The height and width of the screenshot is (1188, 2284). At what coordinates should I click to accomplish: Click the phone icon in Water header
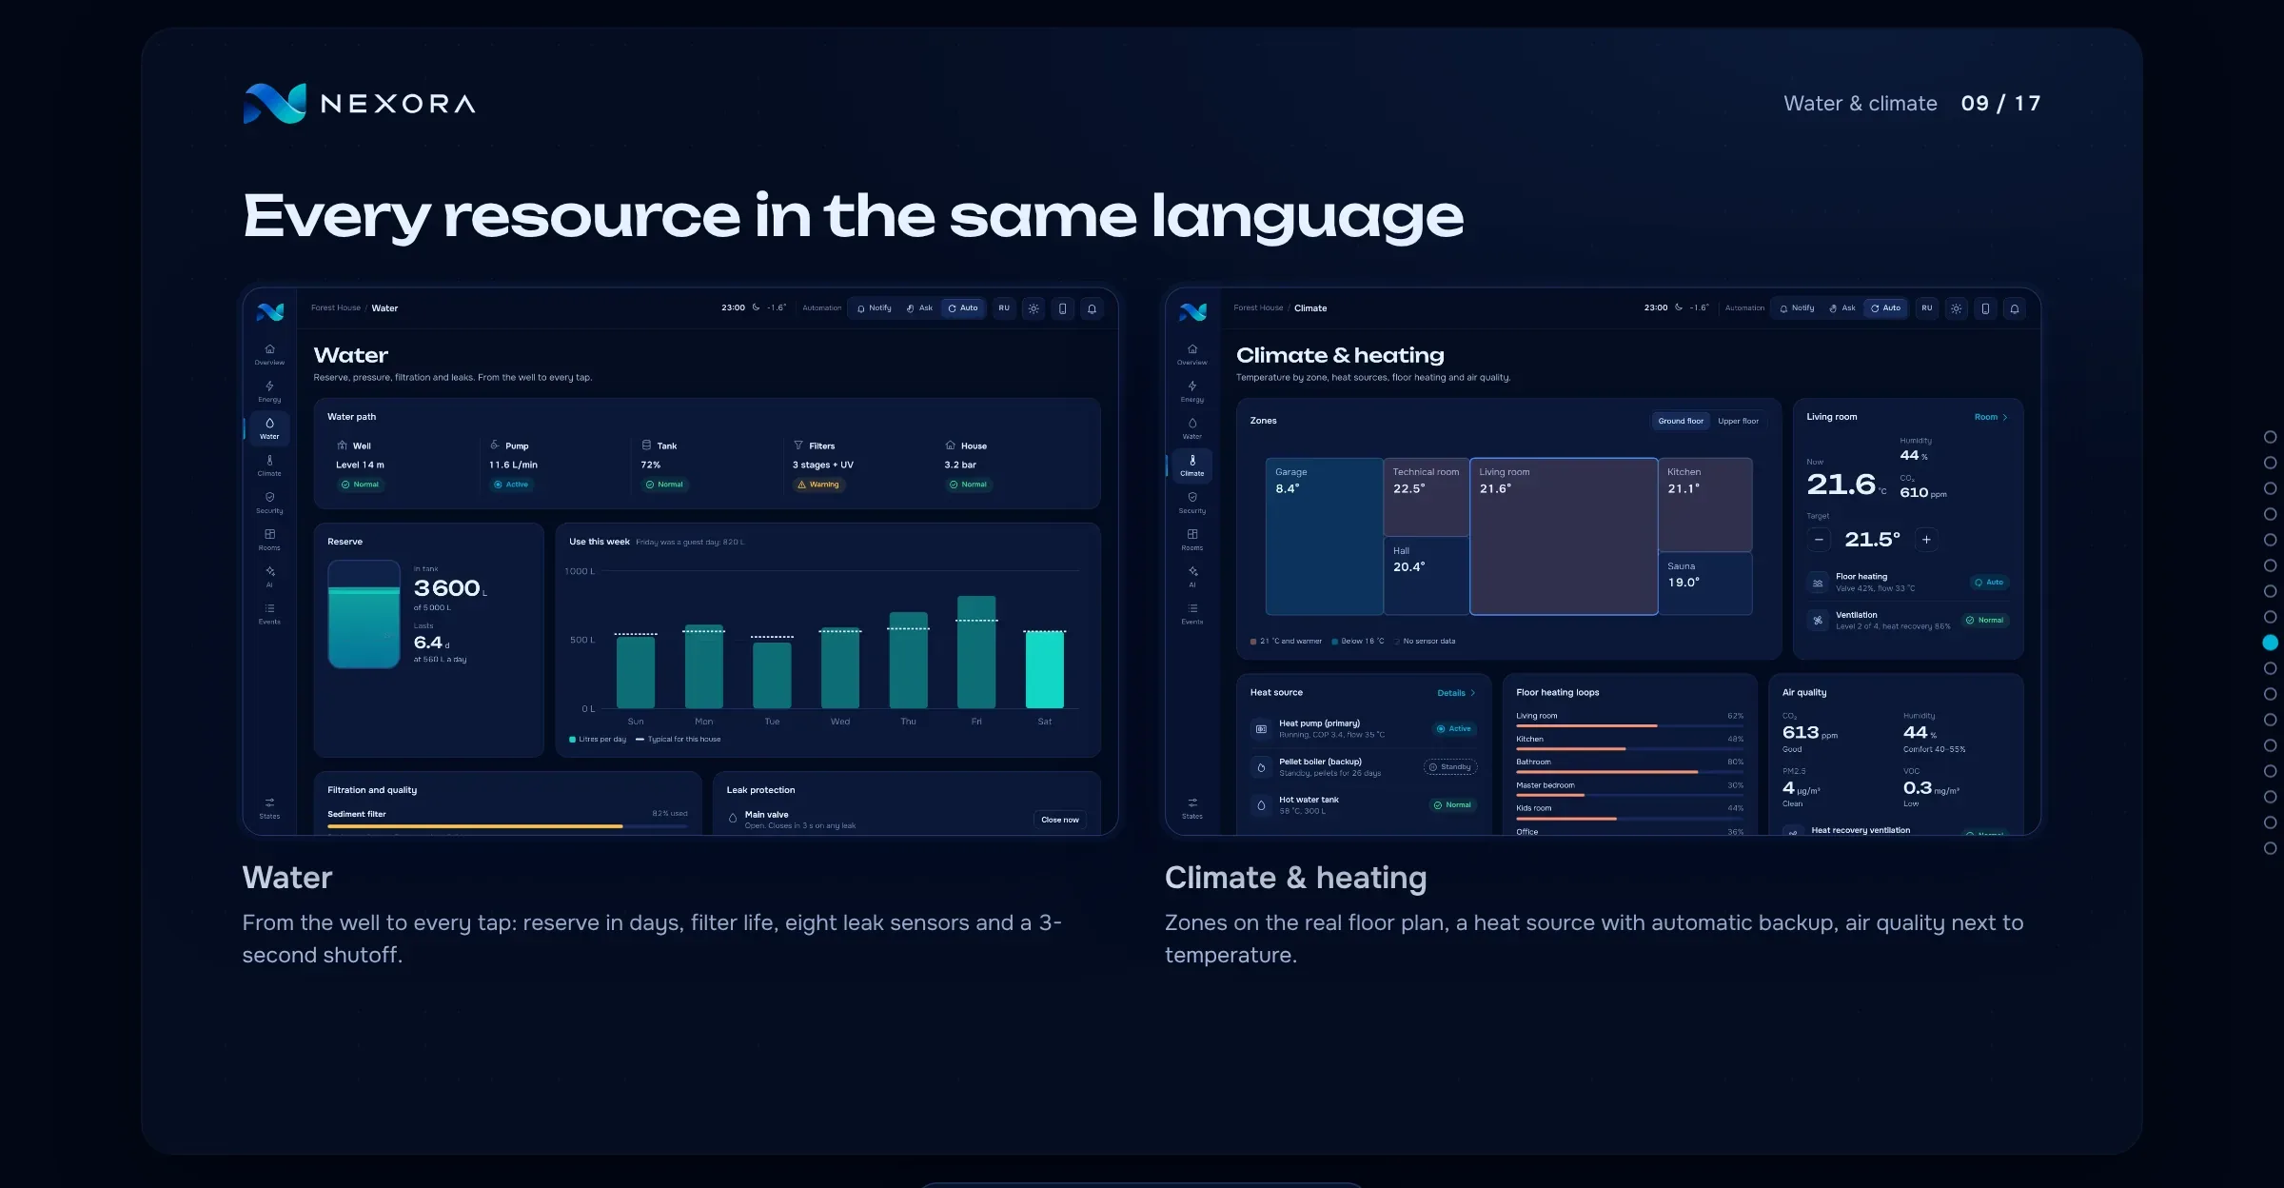1063,308
